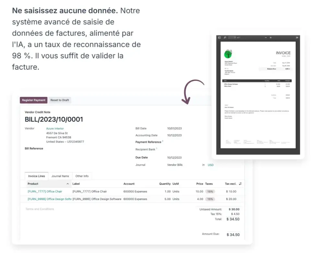Click the USD currency link
The width and height of the screenshot is (332, 253).
pos(210,165)
